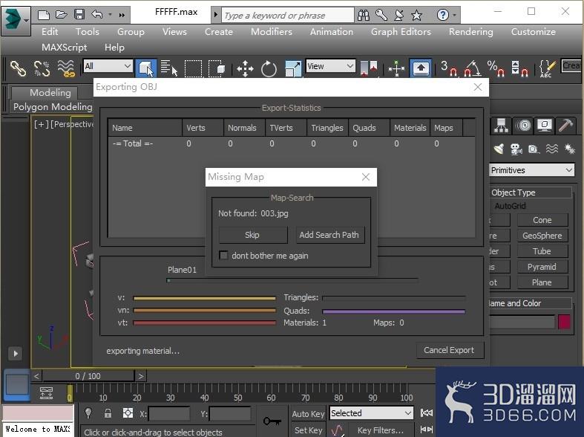Click the Select by Name icon

click(169, 68)
